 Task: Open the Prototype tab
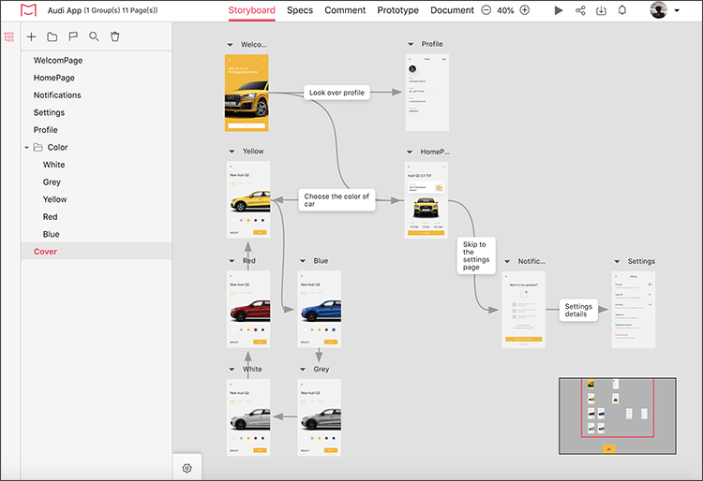click(397, 10)
